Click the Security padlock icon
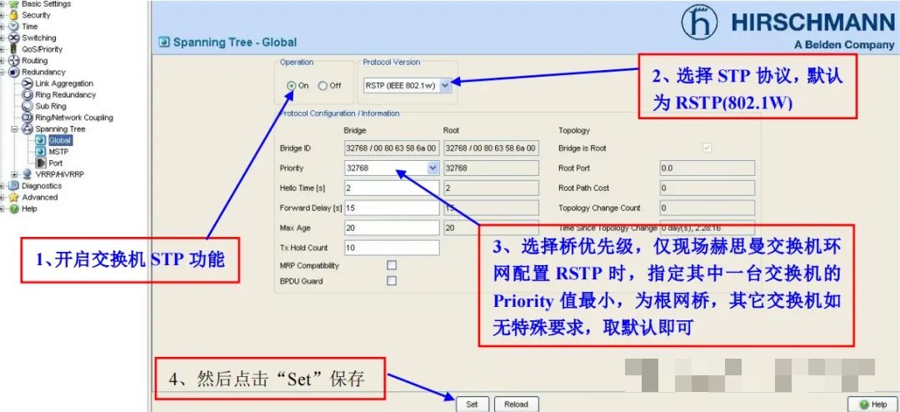Viewport: 900px width, 412px height. [14, 16]
